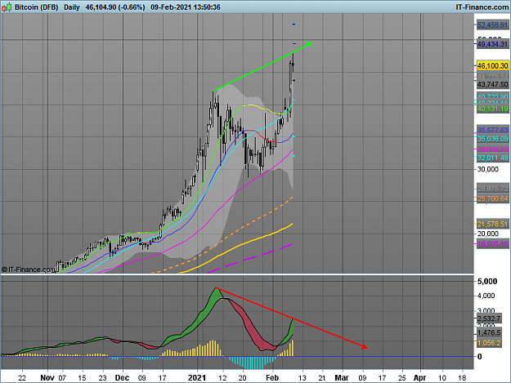Select the grey 26,875.72 price label

pos(492,188)
